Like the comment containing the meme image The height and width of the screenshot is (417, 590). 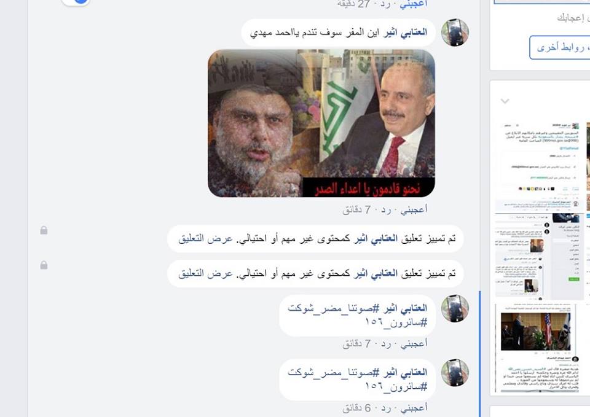[x=414, y=209]
